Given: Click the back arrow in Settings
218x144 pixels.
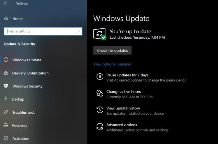Looking at the screenshot, I should click(x=6, y=3).
